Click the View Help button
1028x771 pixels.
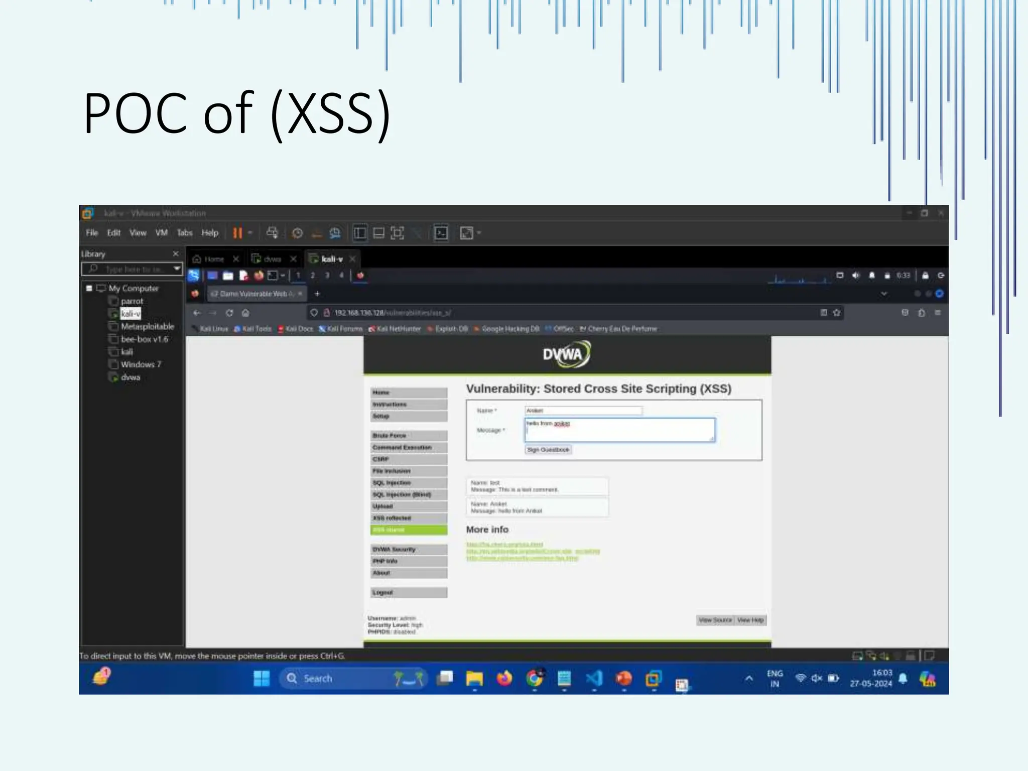click(750, 620)
